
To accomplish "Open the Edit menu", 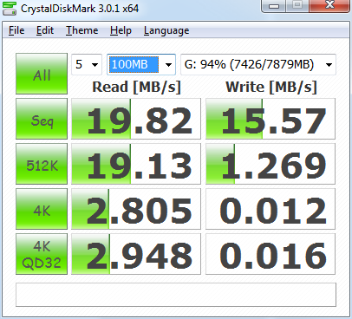I will point(45,30).
